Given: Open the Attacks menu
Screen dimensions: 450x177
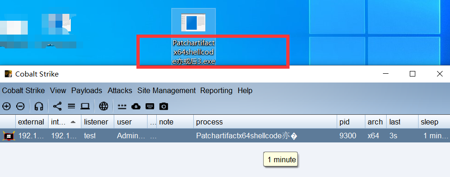Looking at the screenshot, I should tap(120, 91).
